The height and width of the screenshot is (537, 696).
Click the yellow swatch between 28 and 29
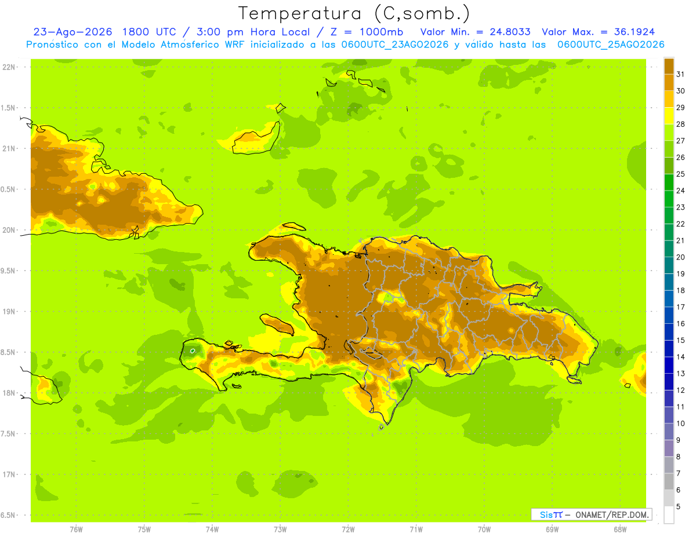coord(669,115)
